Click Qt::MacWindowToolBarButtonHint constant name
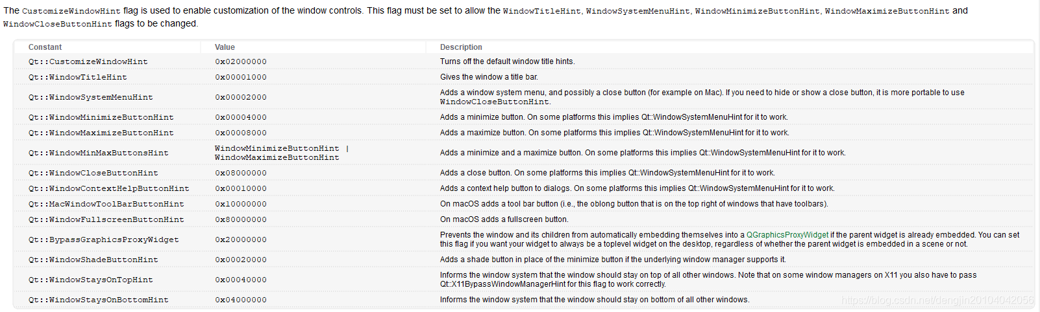This screenshot has height=312, width=1040. point(106,204)
